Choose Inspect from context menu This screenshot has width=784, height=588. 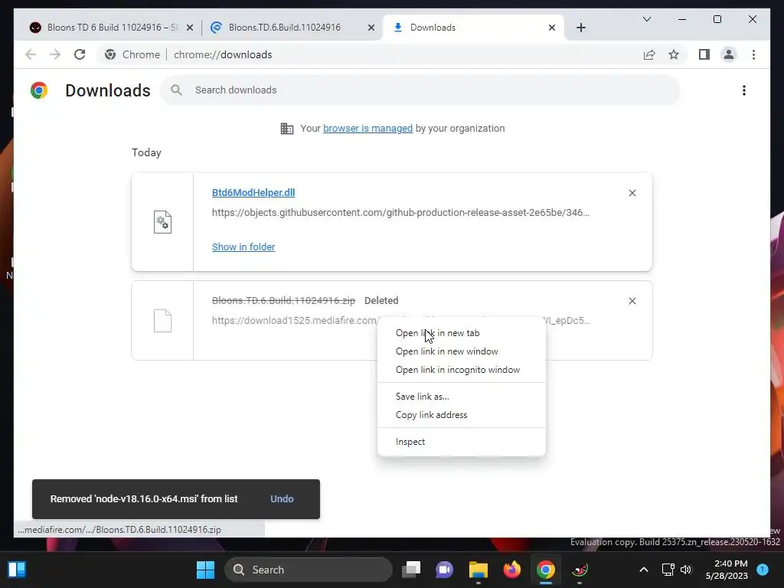tap(461, 442)
